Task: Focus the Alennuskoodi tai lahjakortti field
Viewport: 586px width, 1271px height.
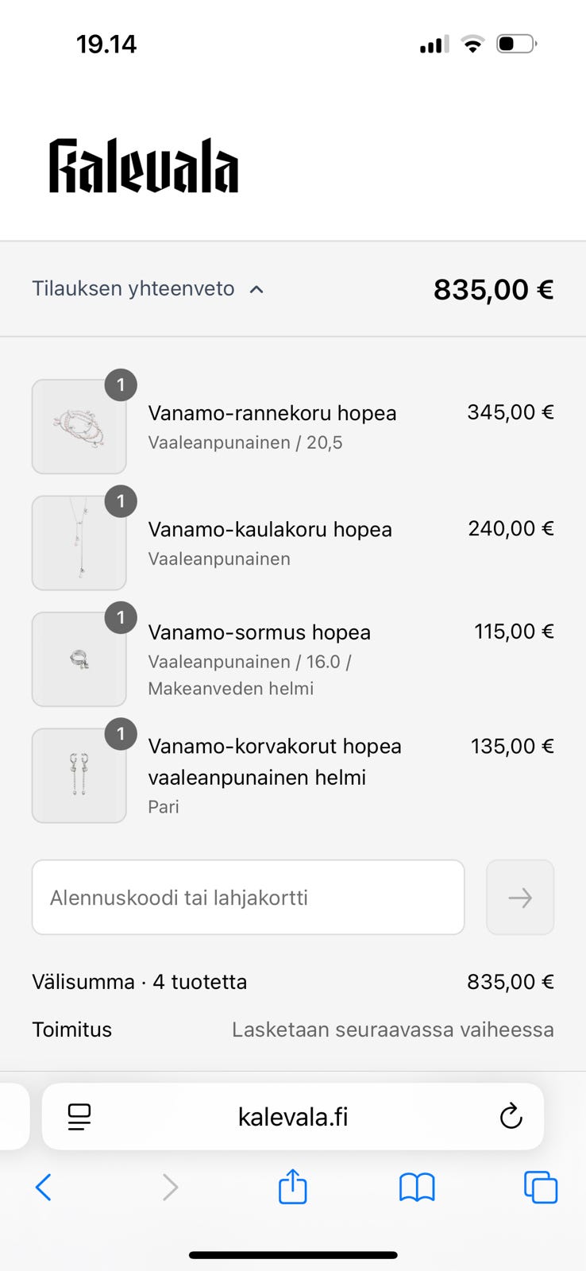Action: 248,898
